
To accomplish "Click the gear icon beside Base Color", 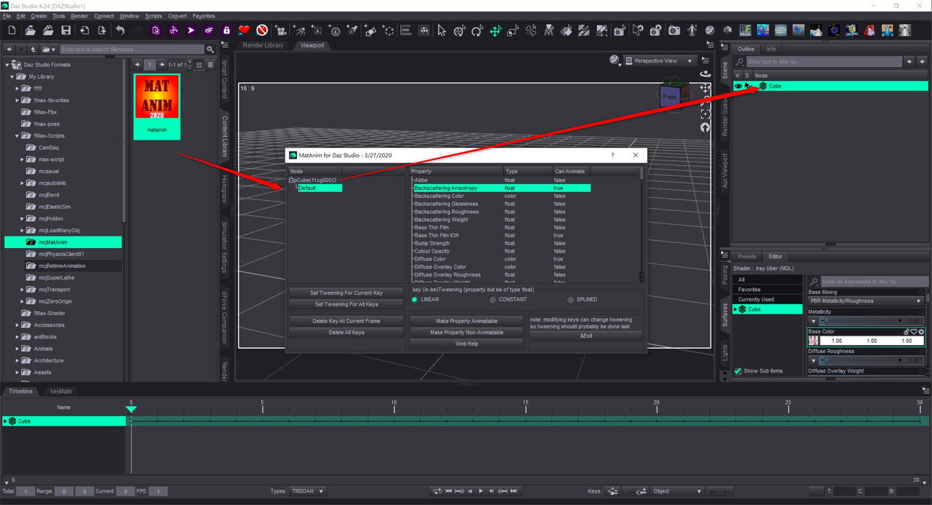I will coord(921,332).
